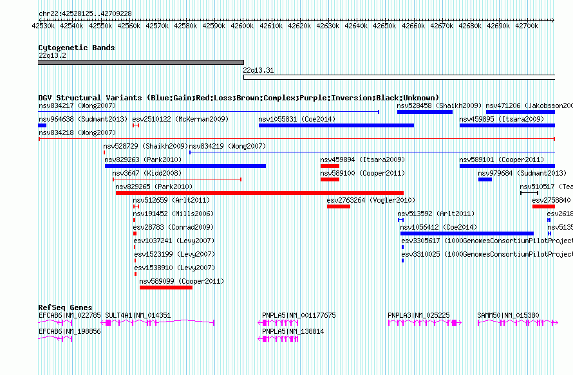Image resolution: width=573 pixels, height=375 pixels.
Task: Select variant label nsv471206 (Jakobsson)
Action: (x=529, y=105)
